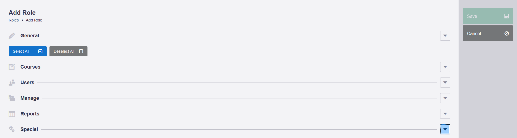Expand the General section arrow
517x138 pixels.
tap(445, 36)
